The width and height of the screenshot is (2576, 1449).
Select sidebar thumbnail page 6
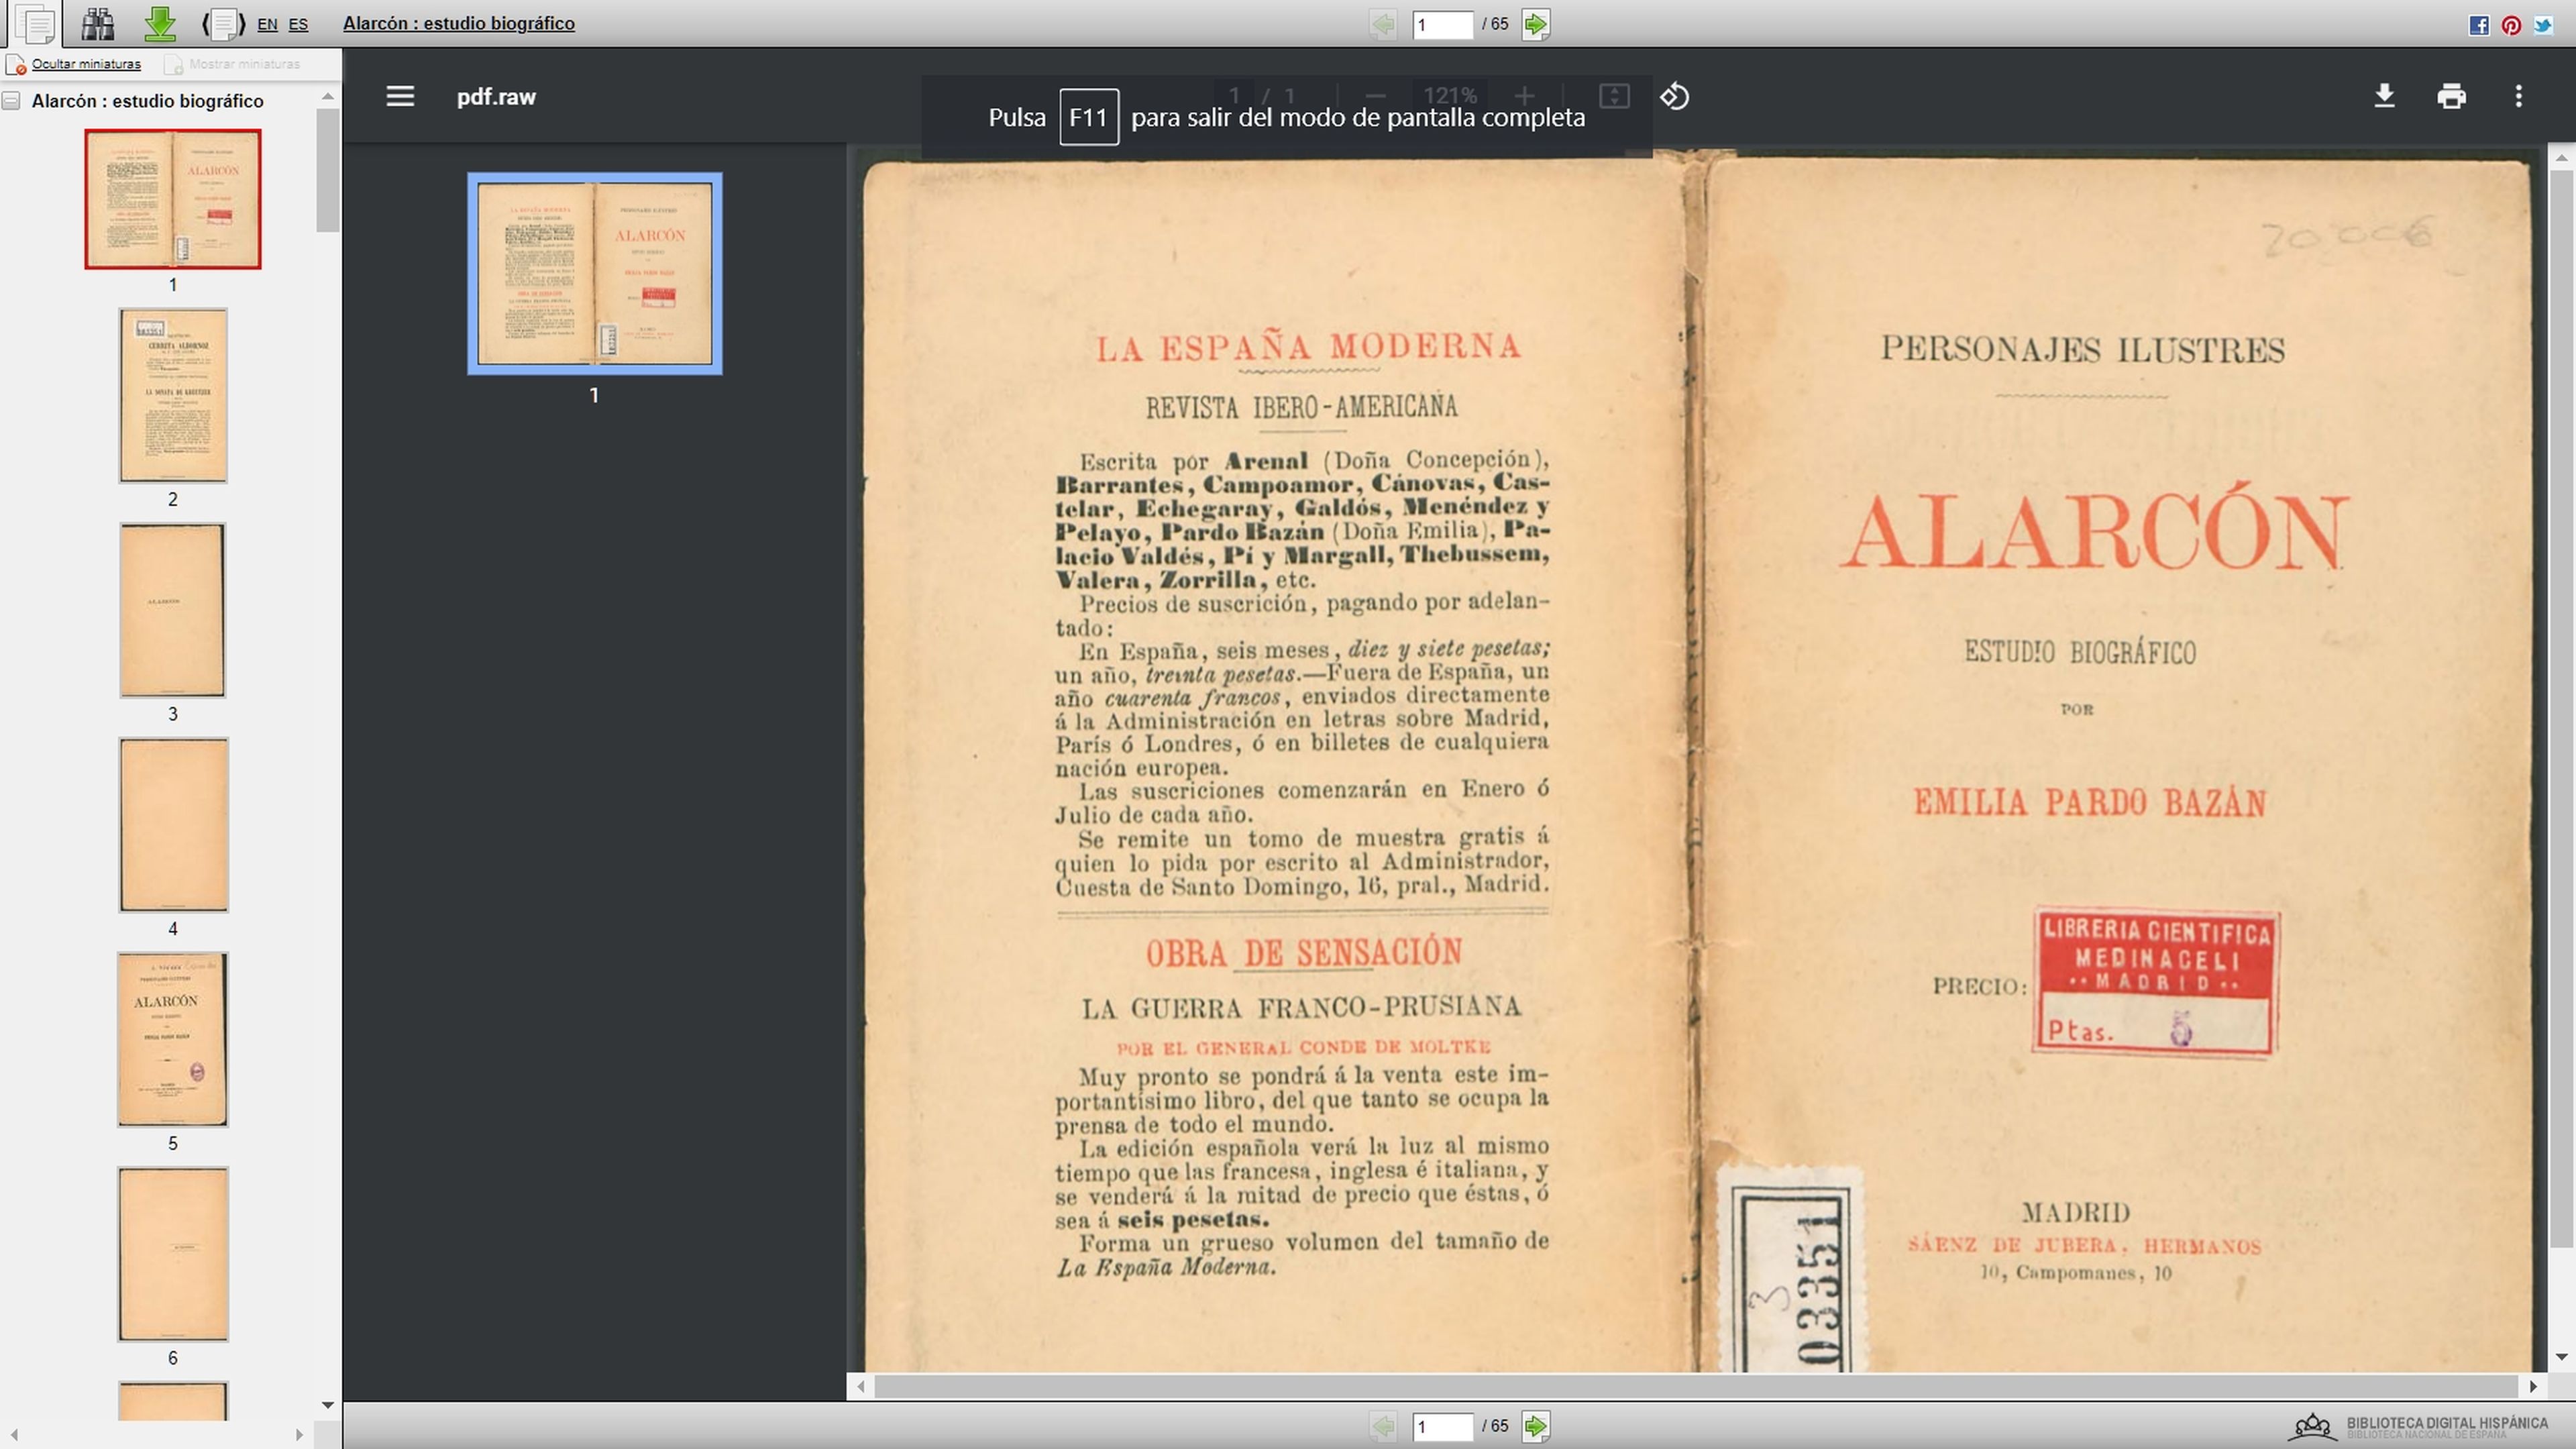[x=173, y=1254]
